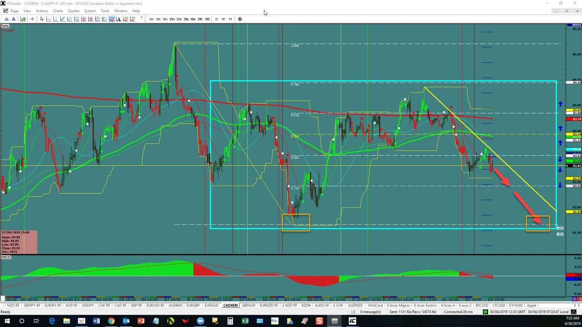This screenshot has height=327, width=582.
Task: Open the IC app on the taskbar
Action: [x=352, y=321]
